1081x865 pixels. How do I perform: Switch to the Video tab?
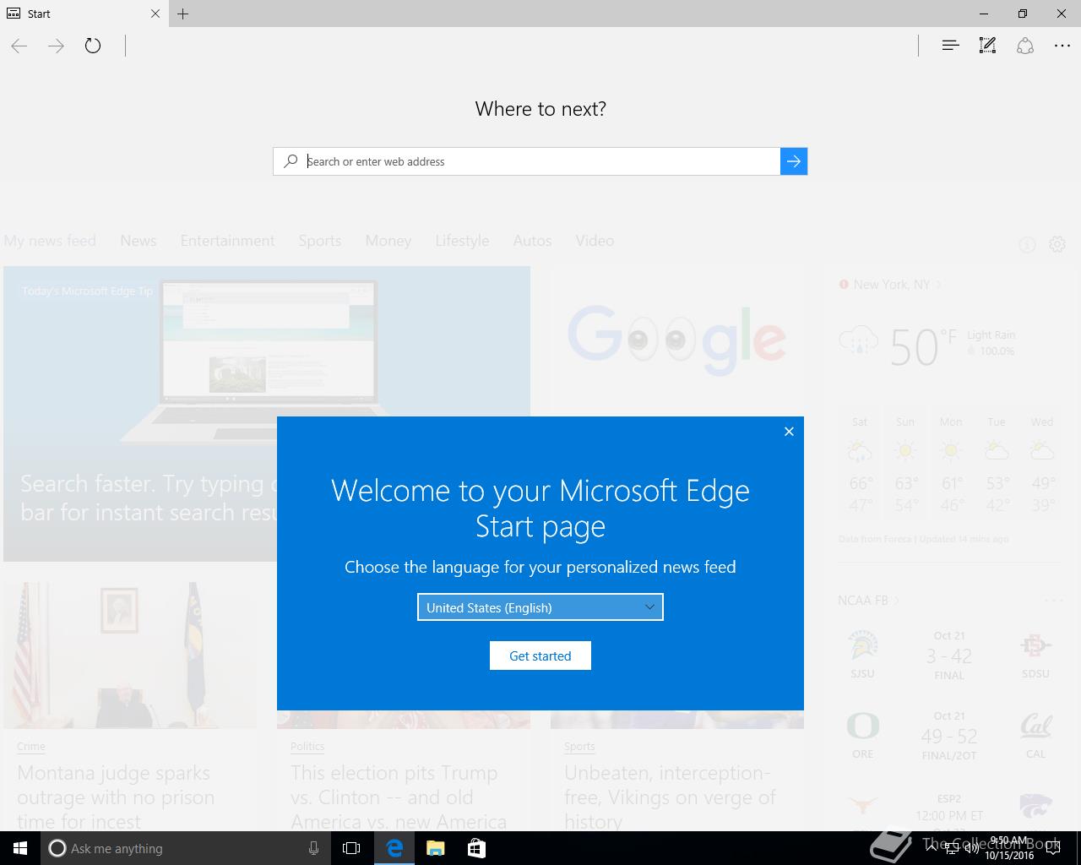(595, 241)
